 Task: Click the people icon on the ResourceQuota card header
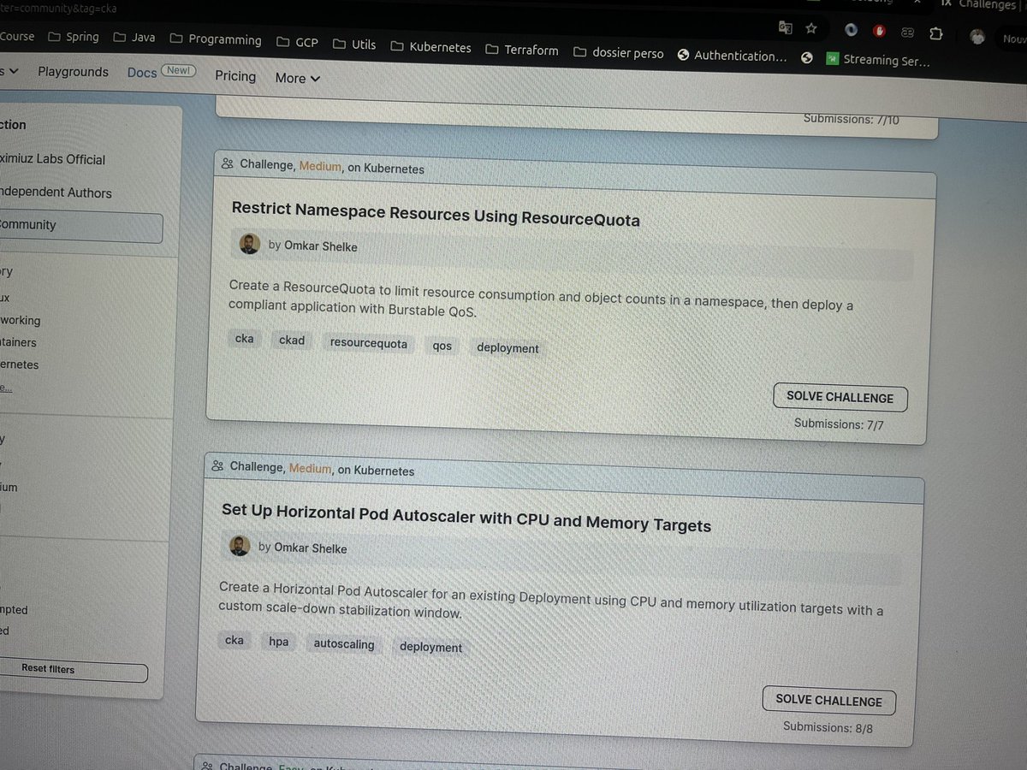click(x=227, y=163)
